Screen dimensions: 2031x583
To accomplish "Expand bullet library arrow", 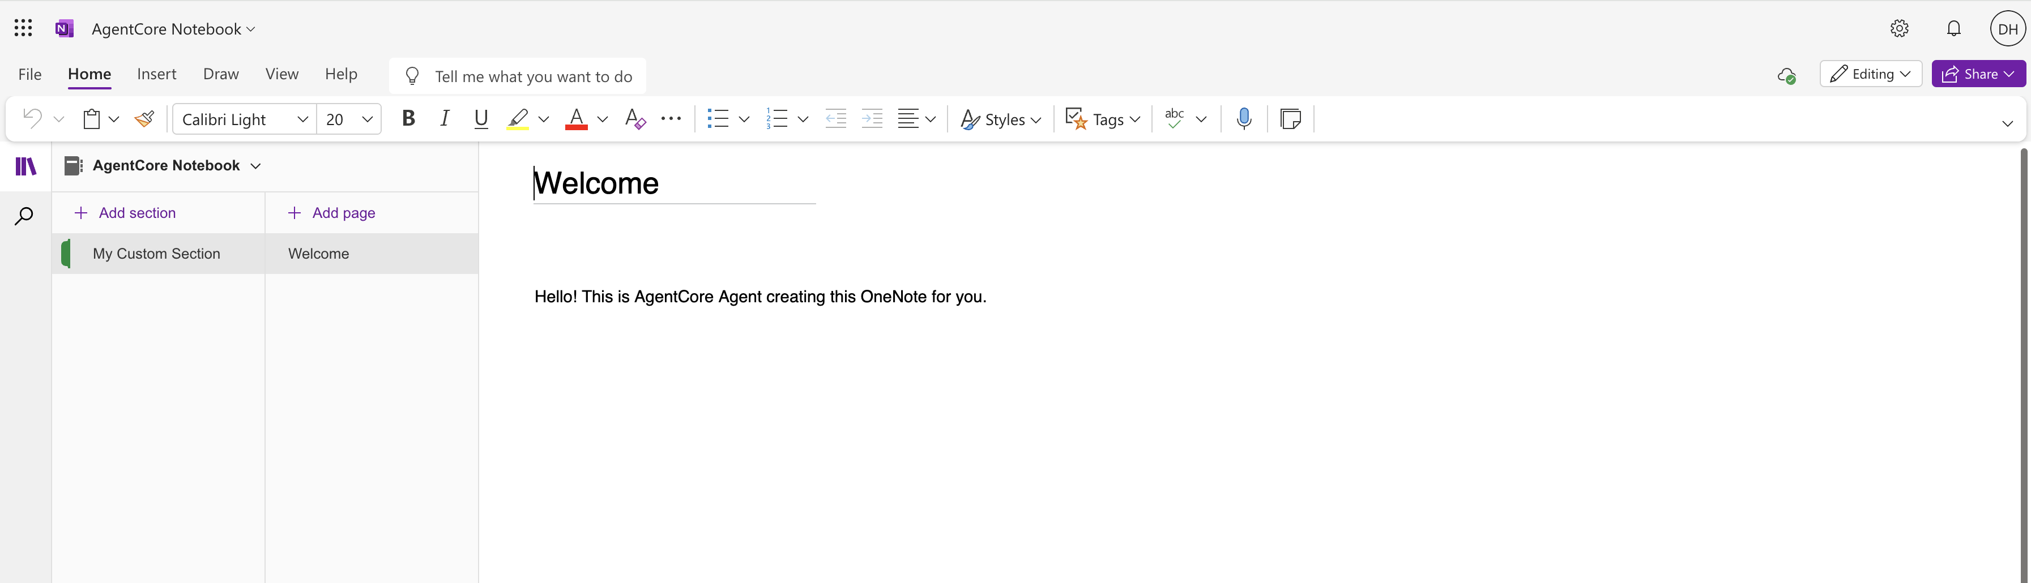I will [x=744, y=120].
